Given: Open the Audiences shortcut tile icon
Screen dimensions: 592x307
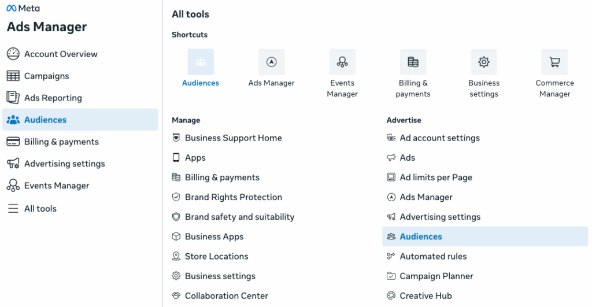Looking at the screenshot, I should click(201, 62).
